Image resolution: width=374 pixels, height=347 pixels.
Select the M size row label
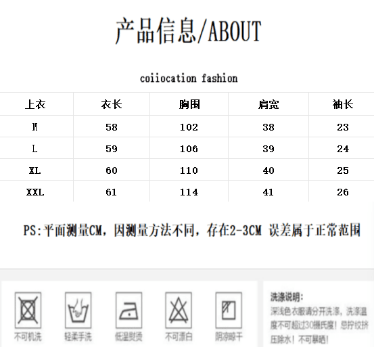pos(34,127)
